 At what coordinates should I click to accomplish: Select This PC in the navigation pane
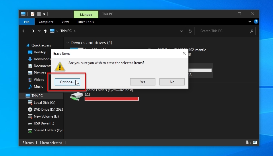click(x=37, y=95)
